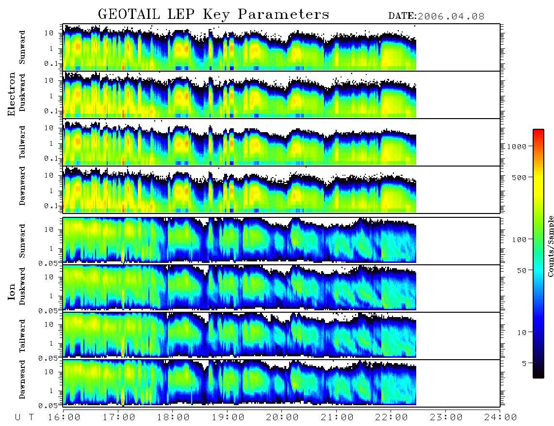The width and height of the screenshot is (554, 426).
Task: Click the 22:00 time axis label
Action: click(391, 417)
